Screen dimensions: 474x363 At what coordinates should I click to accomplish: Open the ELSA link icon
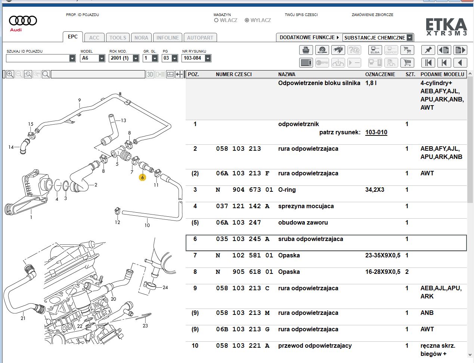pos(375,50)
